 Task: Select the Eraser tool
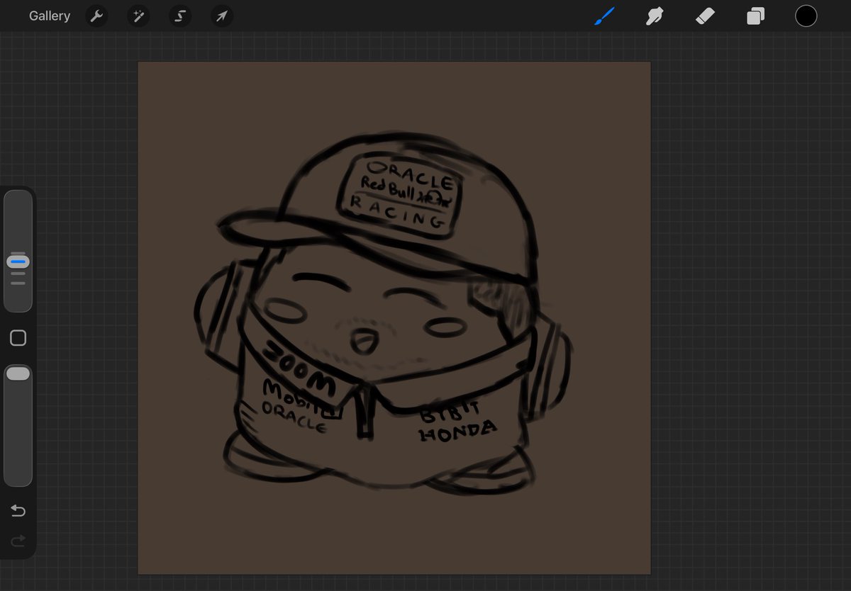tap(705, 16)
